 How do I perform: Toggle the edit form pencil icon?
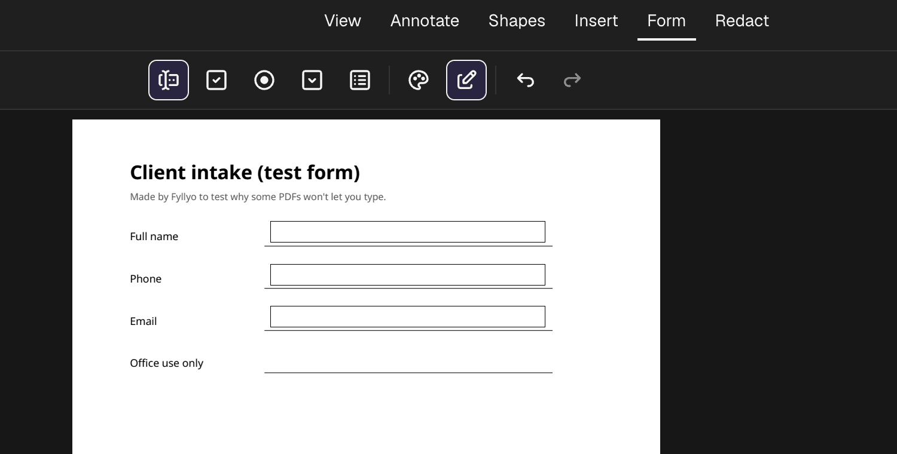[x=466, y=80]
